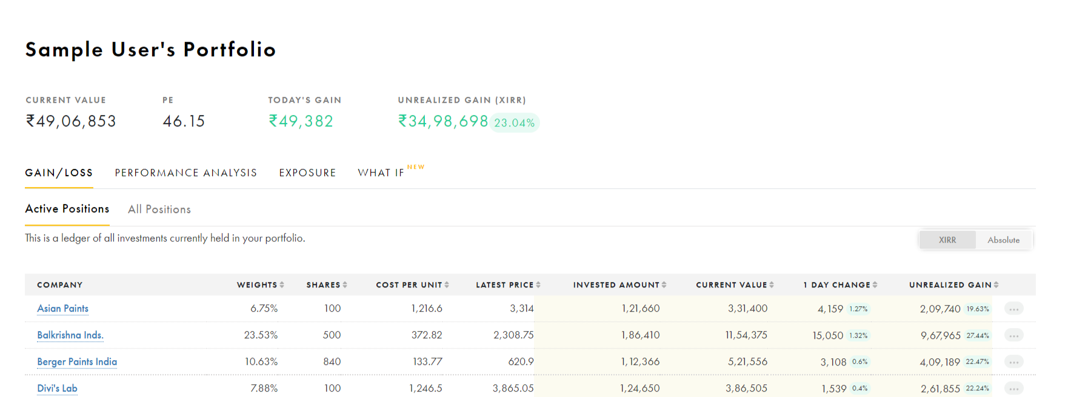Click Berger Paints shares count 840
The image size is (1088, 397).
tap(332, 362)
